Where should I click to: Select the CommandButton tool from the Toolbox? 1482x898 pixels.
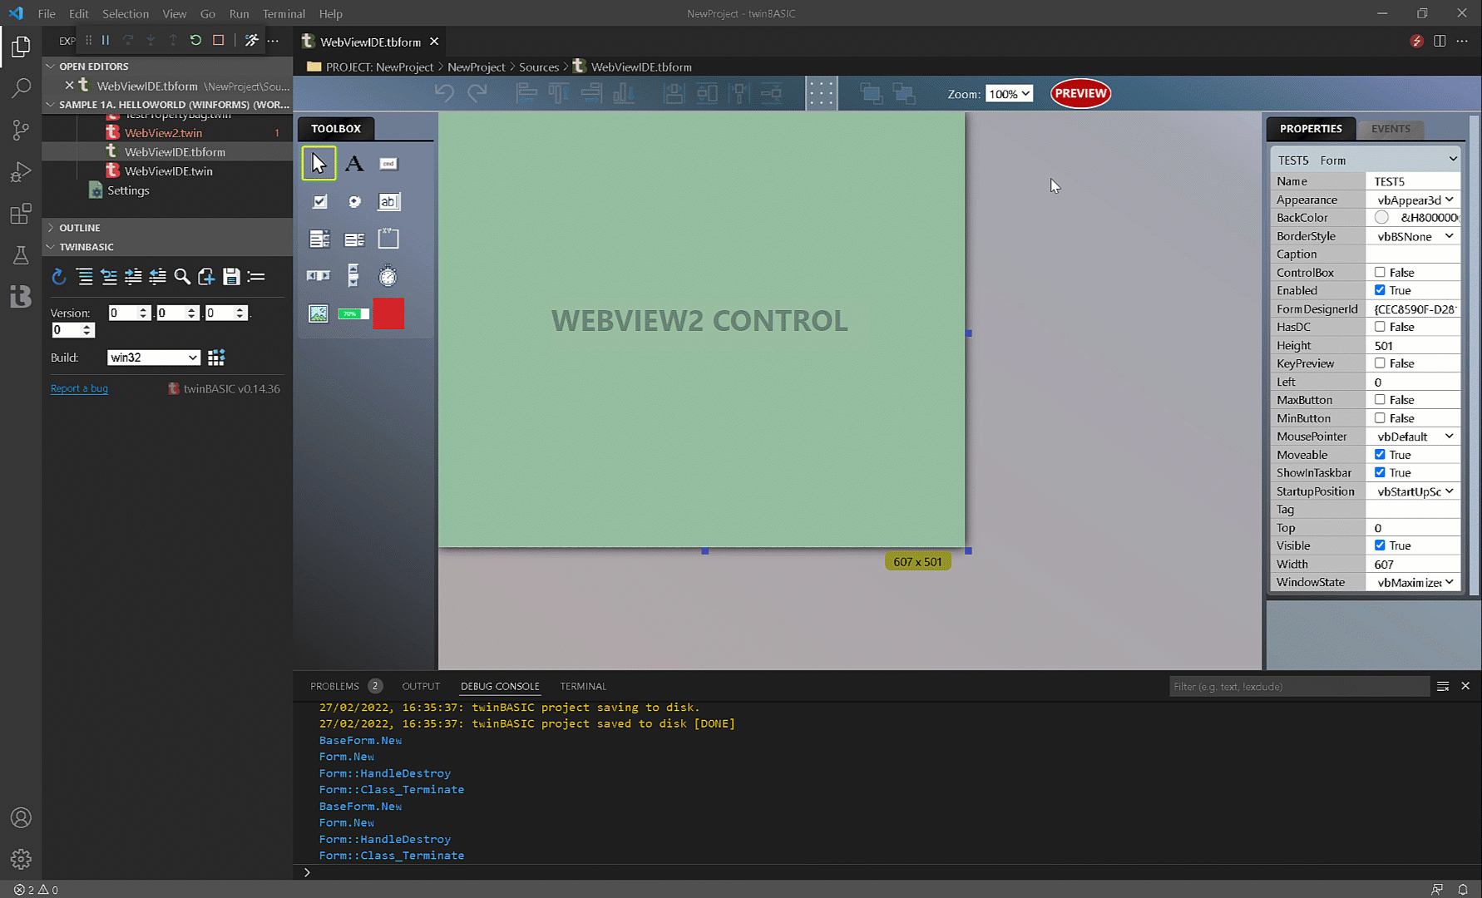point(388,163)
